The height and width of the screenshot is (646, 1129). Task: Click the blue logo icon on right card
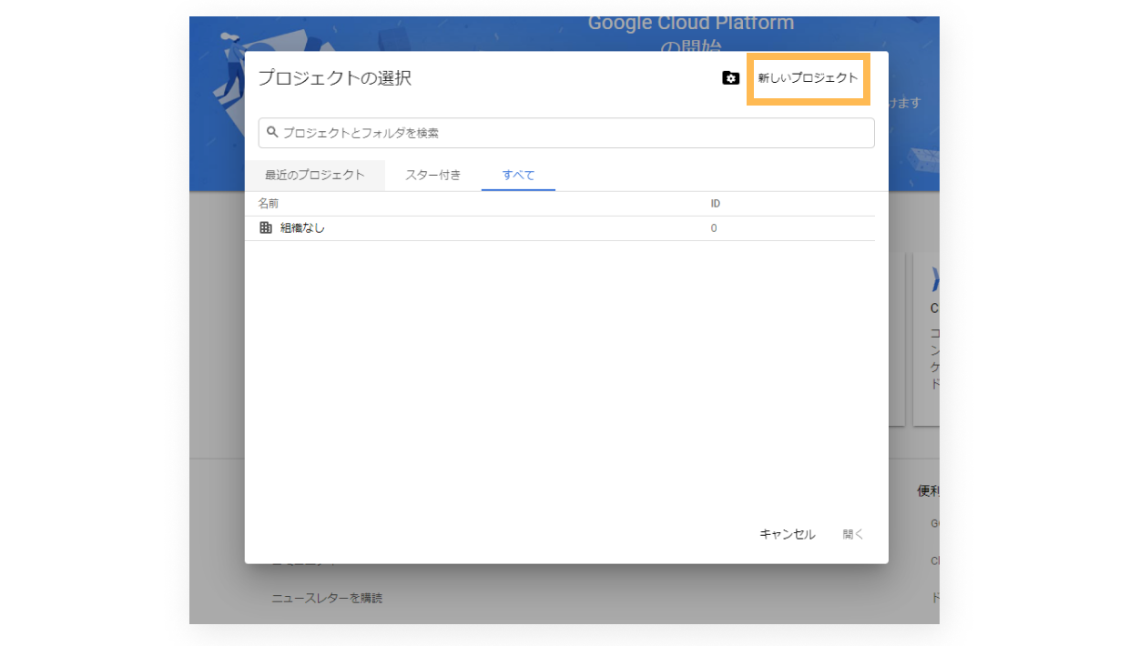click(x=934, y=279)
